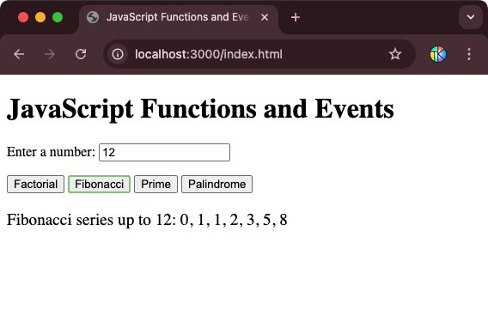Click the forward navigation arrow
Image resolution: width=488 pixels, height=322 pixels.
(50, 54)
